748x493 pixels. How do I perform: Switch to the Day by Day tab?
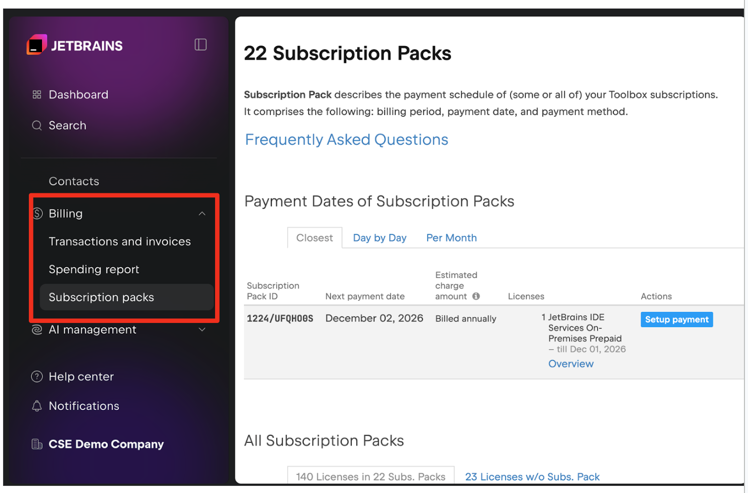[380, 238]
